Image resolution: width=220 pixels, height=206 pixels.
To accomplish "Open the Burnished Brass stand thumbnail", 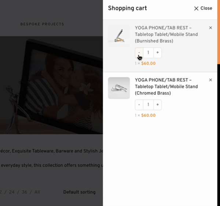I will click(119, 36).
